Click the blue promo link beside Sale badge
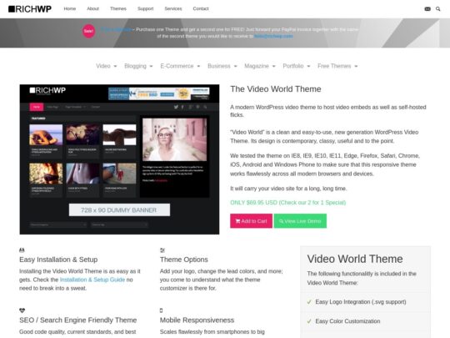The height and width of the screenshot is (338, 450). tap(116, 29)
